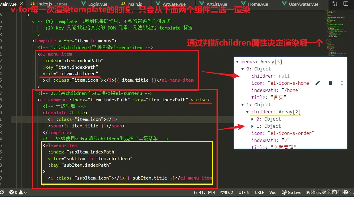Click the split editor icon at top right

click(x=346, y=4)
